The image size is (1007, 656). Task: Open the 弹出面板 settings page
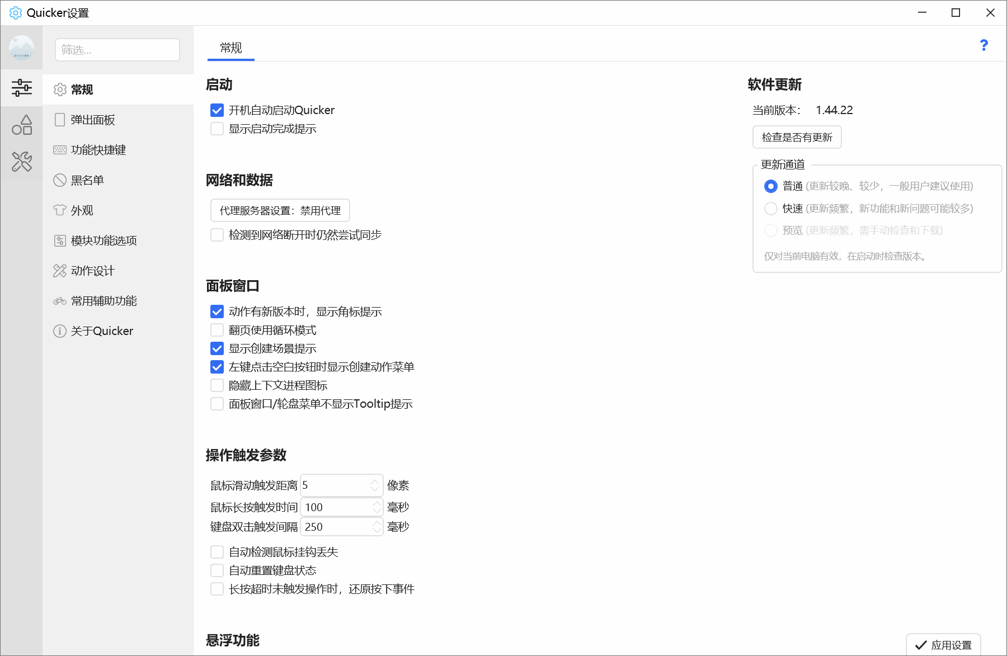(118, 120)
